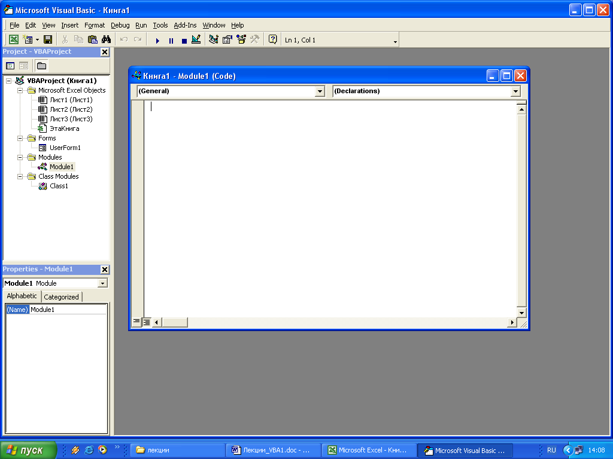Close the Project - VBAProject panel
The height and width of the screenshot is (459, 613).
click(x=105, y=52)
